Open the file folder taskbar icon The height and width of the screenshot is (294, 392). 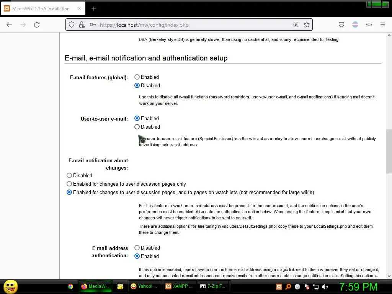[x=120, y=286]
